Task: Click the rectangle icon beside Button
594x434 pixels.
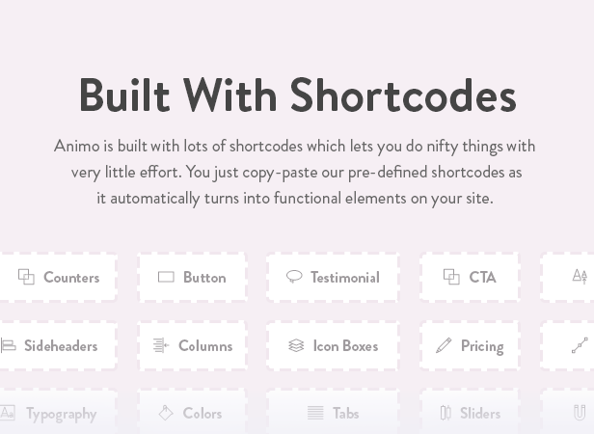Action: pyautogui.click(x=166, y=277)
